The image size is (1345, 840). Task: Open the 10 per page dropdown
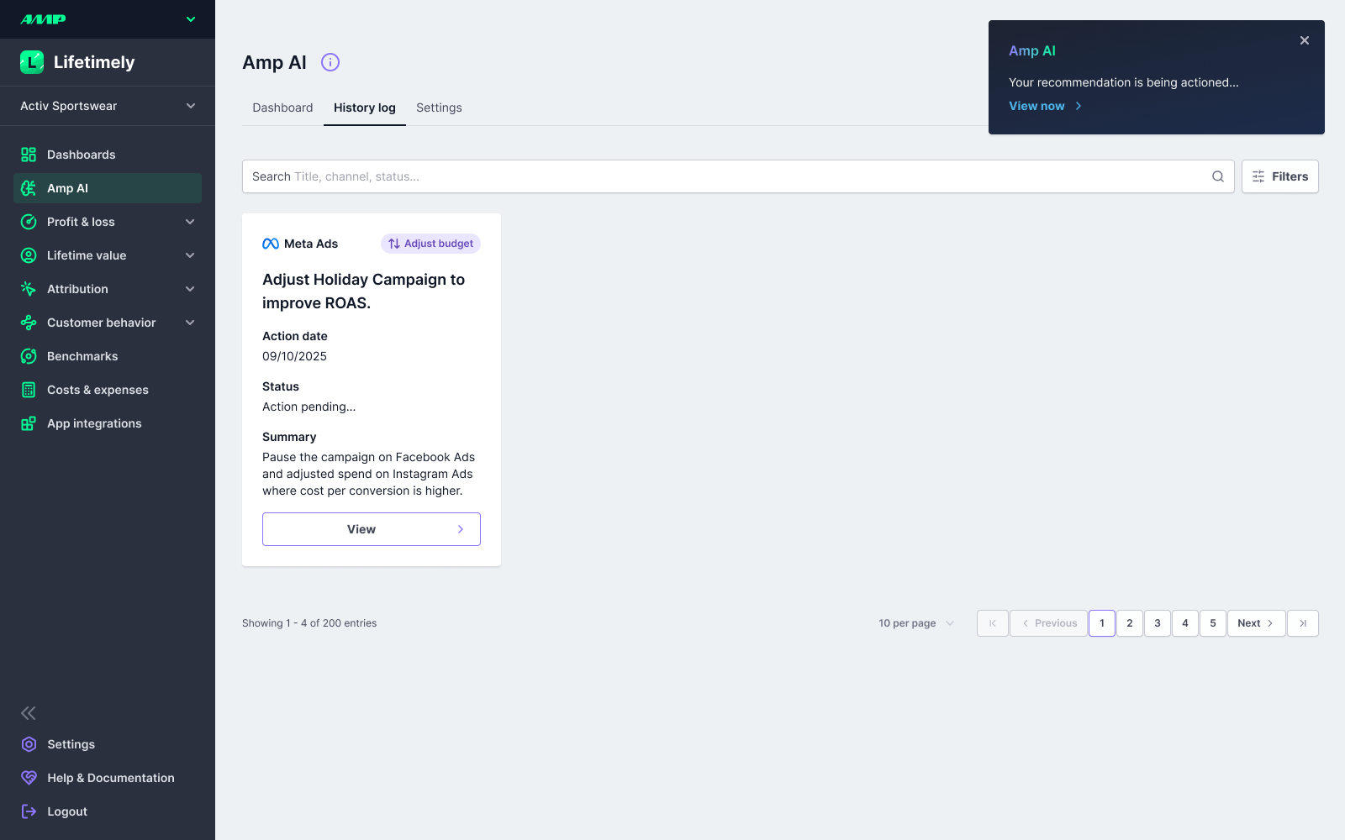(x=916, y=623)
